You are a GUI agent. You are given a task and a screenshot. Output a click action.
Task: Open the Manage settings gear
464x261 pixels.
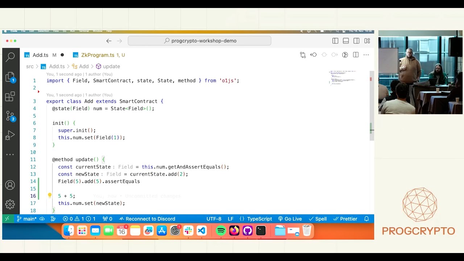tap(10, 204)
